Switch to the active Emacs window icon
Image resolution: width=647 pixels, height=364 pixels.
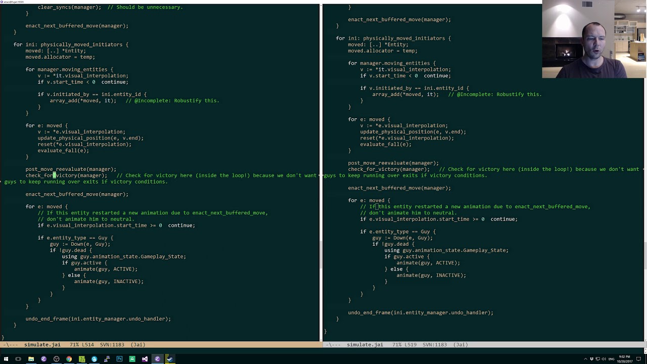(157, 359)
